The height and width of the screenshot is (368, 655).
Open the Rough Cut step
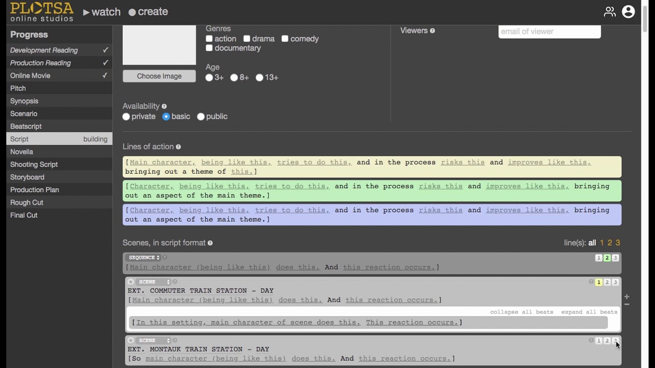point(59,202)
